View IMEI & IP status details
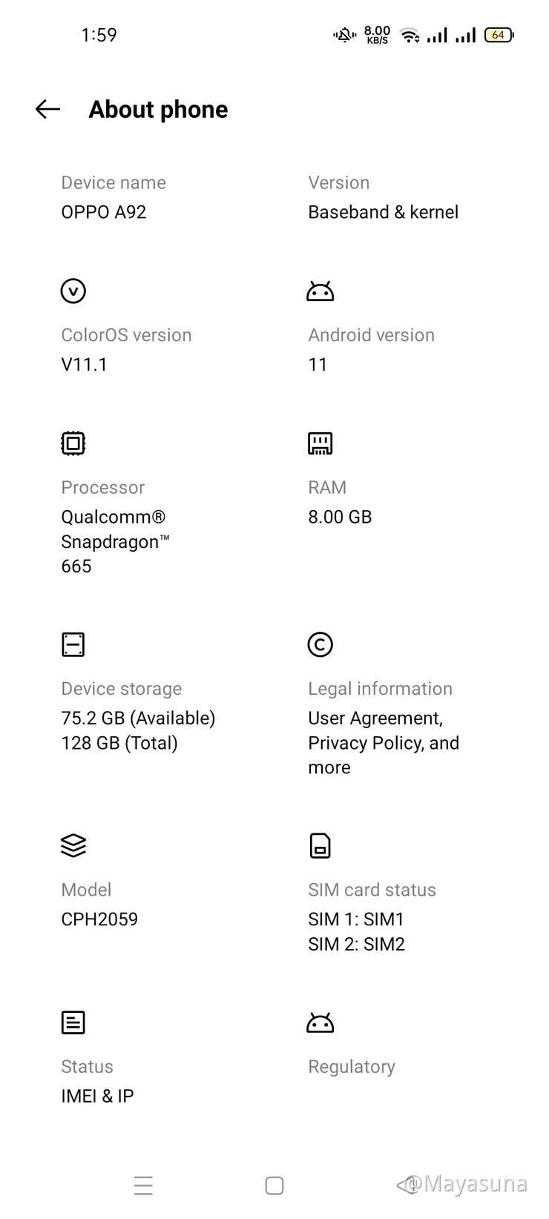549x1219 pixels. (97, 1096)
